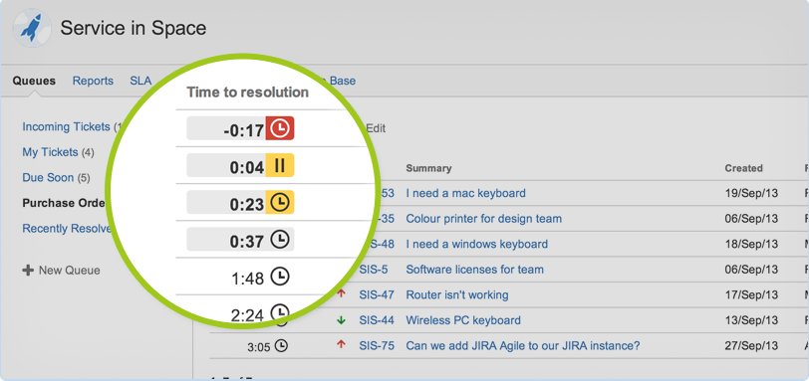Image resolution: width=809 pixels, height=381 pixels.
Task: Click the 17/Sep/13 created date
Action: (751, 295)
